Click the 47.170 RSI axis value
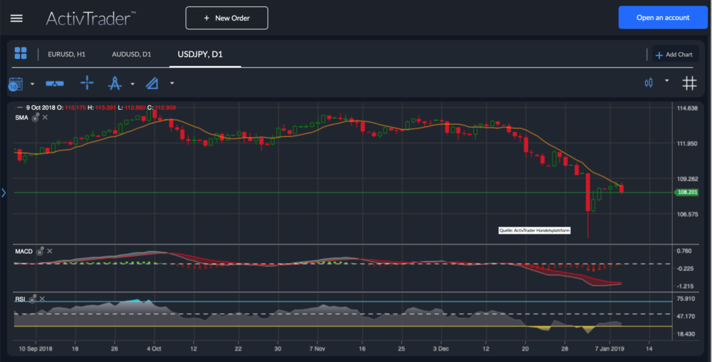The image size is (712, 362). pyautogui.click(x=686, y=316)
